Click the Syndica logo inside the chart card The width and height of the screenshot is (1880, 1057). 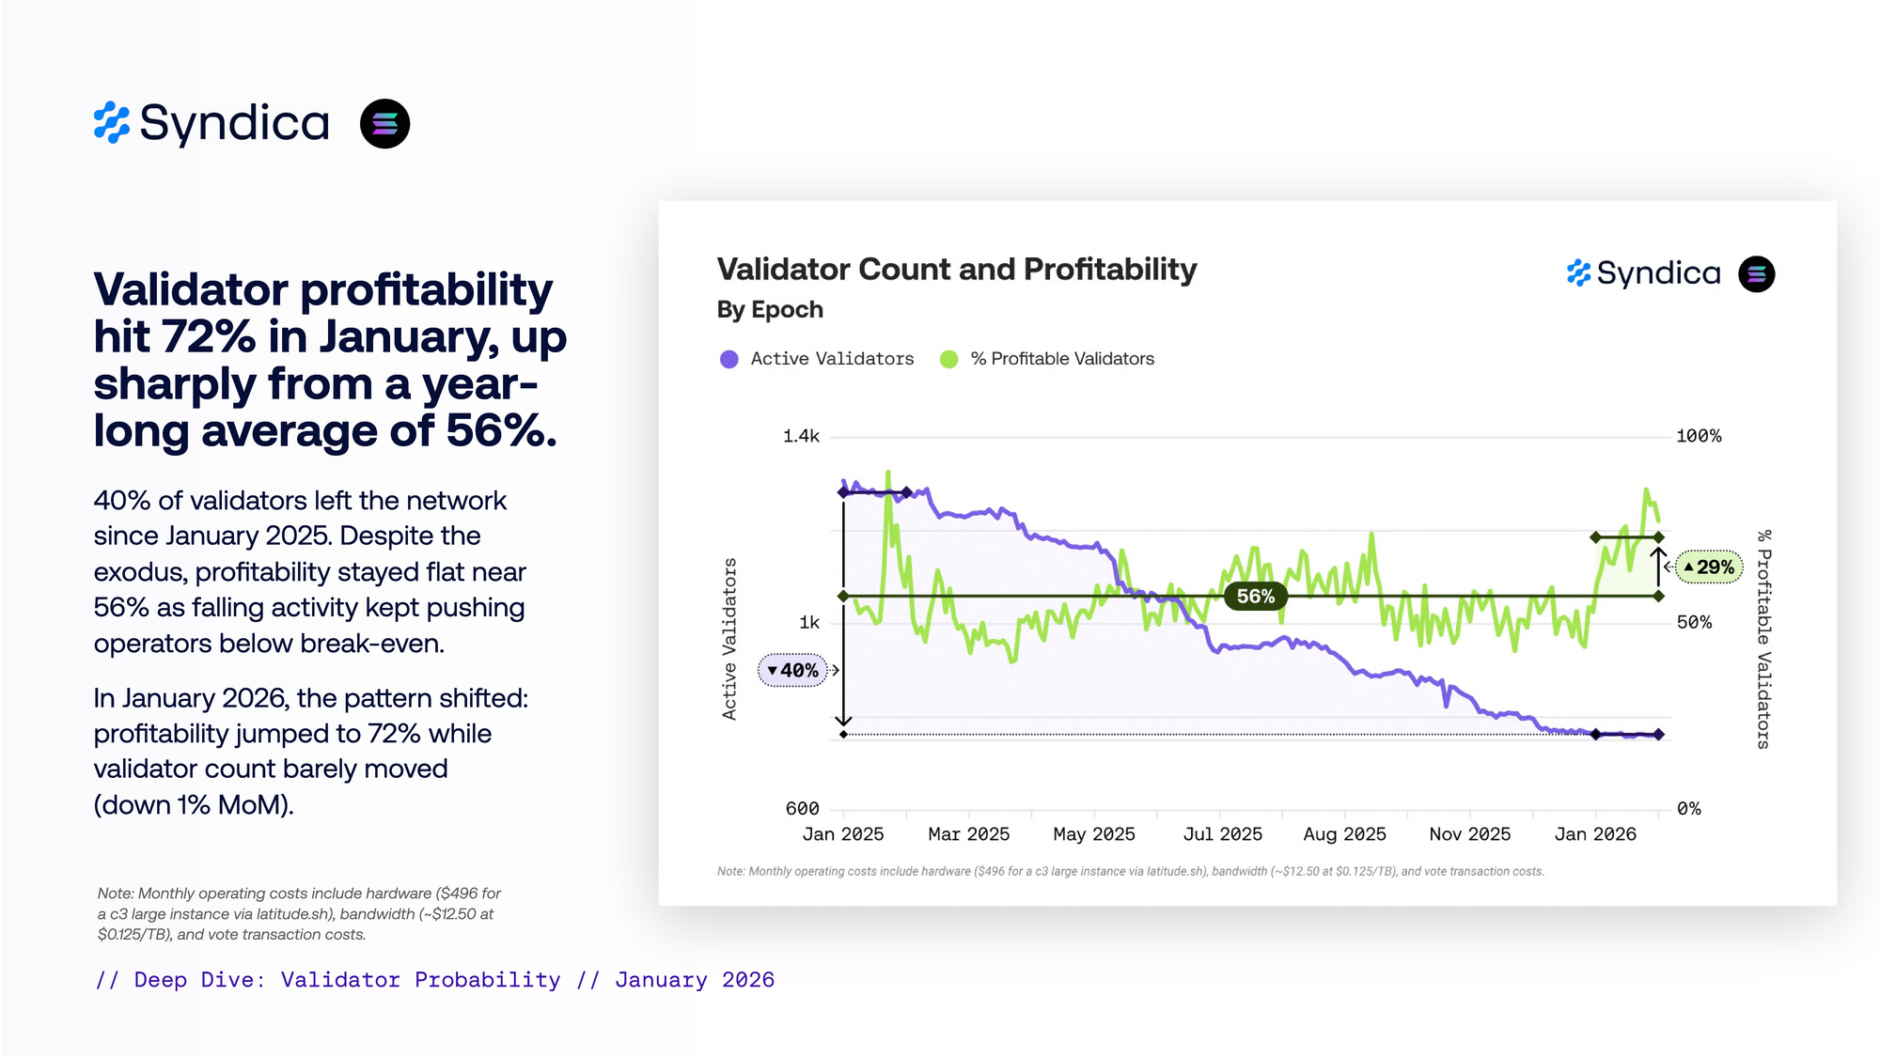click(1643, 273)
